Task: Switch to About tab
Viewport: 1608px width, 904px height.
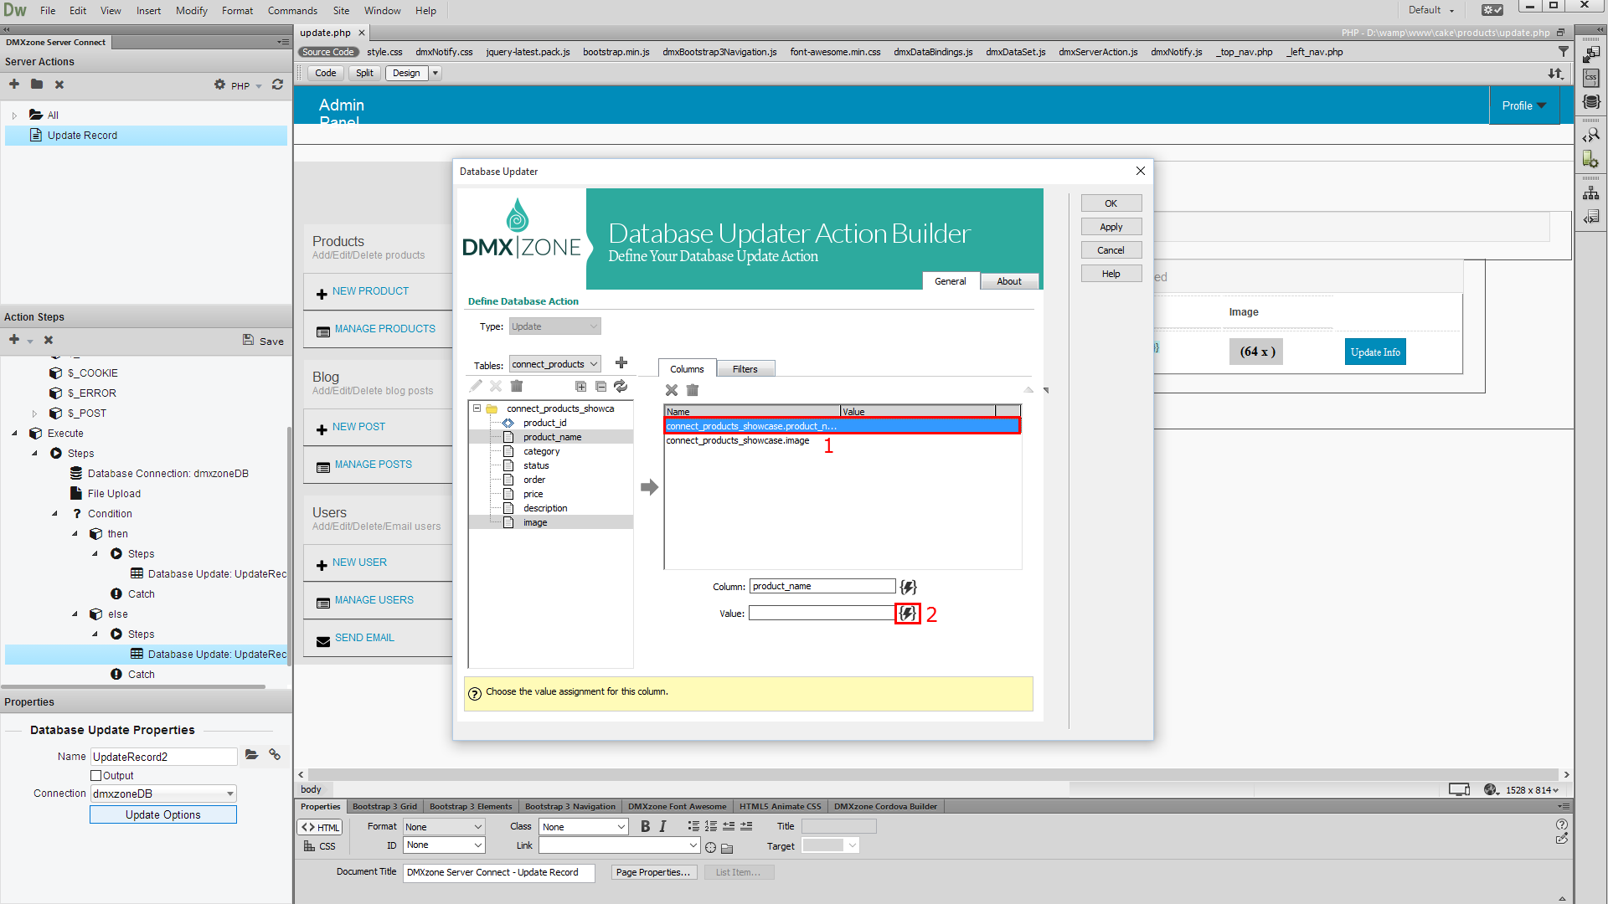Action: point(1009,281)
